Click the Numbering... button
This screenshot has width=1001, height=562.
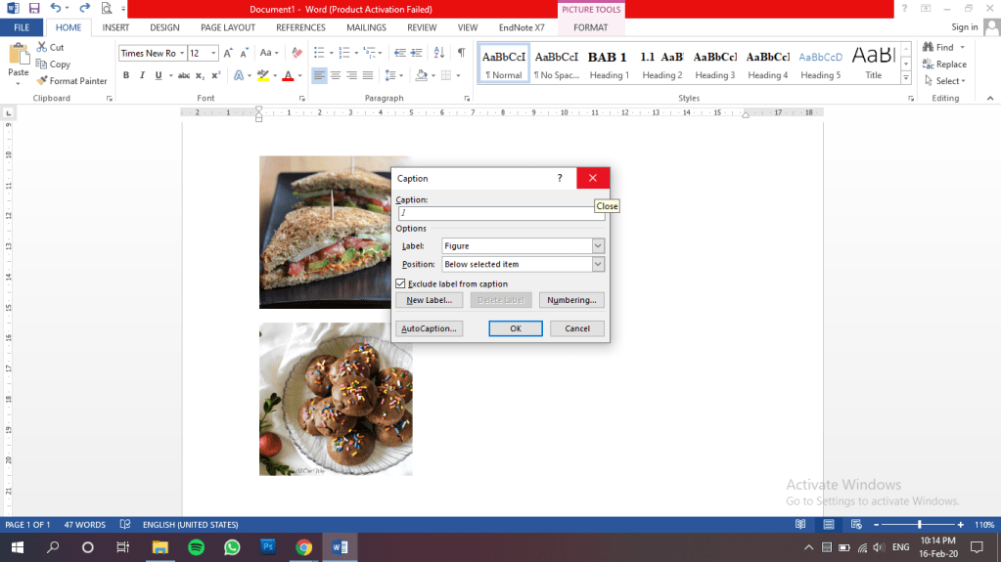pyautogui.click(x=571, y=300)
